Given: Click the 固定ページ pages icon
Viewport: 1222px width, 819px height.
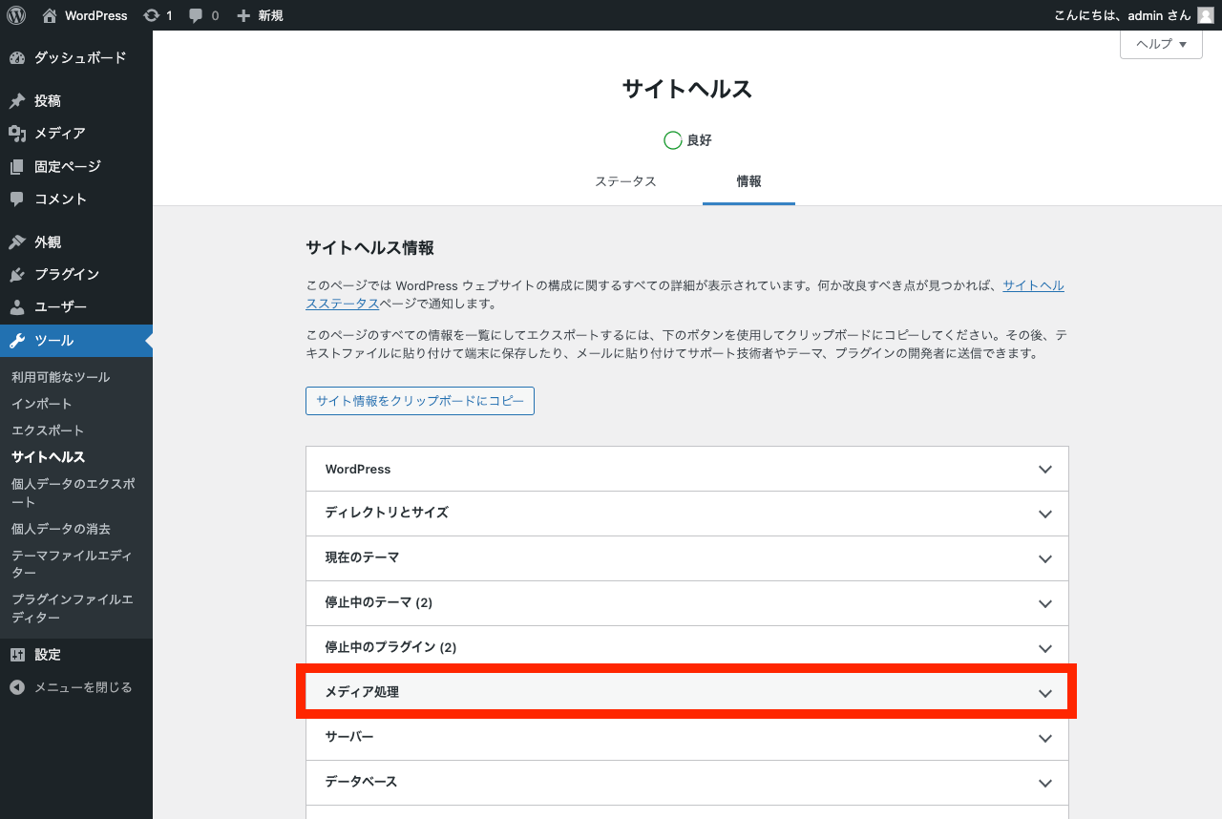Looking at the screenshot, I should click(x=17, y=167).
